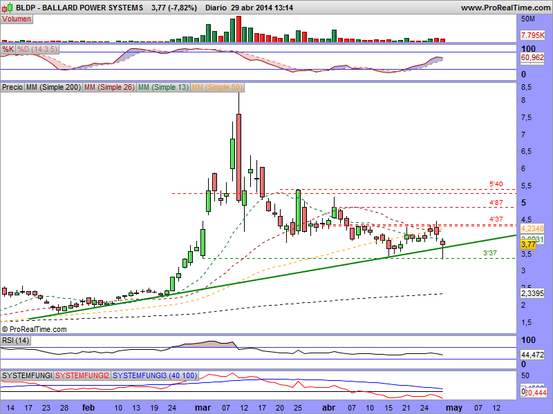Select the BLDP - BALLARD POWER SYSTEMS title

[x=79, y=8]
